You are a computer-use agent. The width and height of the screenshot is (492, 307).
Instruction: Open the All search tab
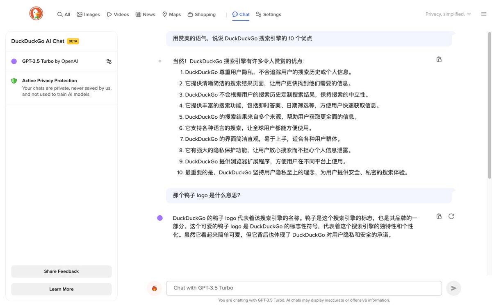pyautogui.click(x=64, y=14)
